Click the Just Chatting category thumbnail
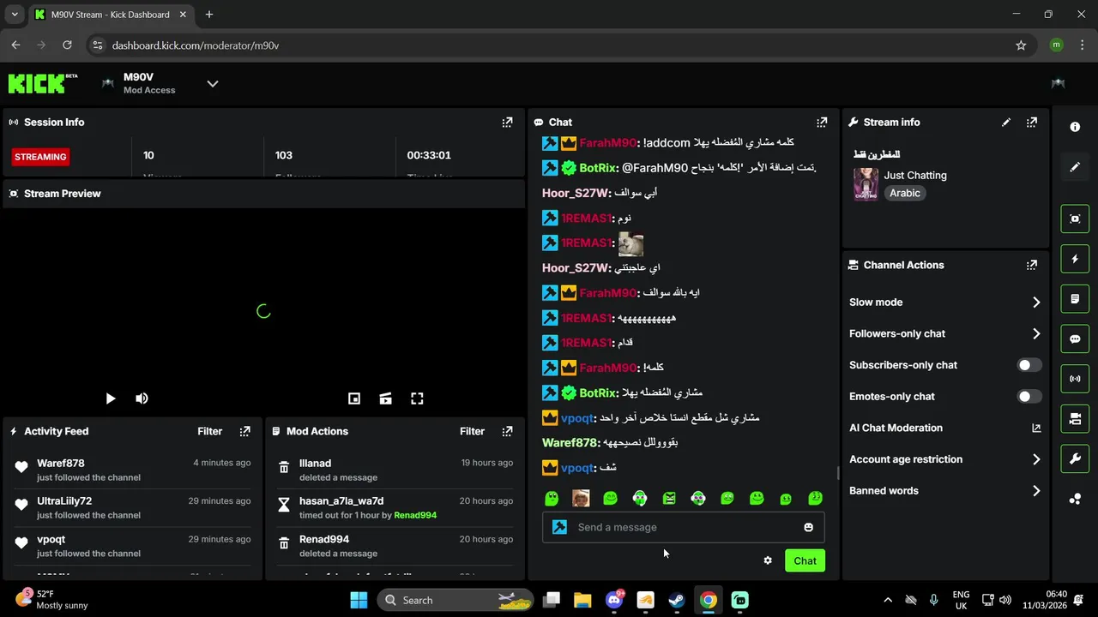 (x=866, y=184)
